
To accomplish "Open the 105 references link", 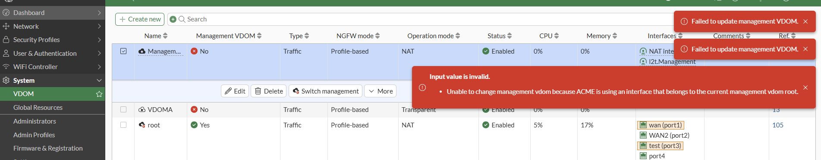I will pos(778,125).
